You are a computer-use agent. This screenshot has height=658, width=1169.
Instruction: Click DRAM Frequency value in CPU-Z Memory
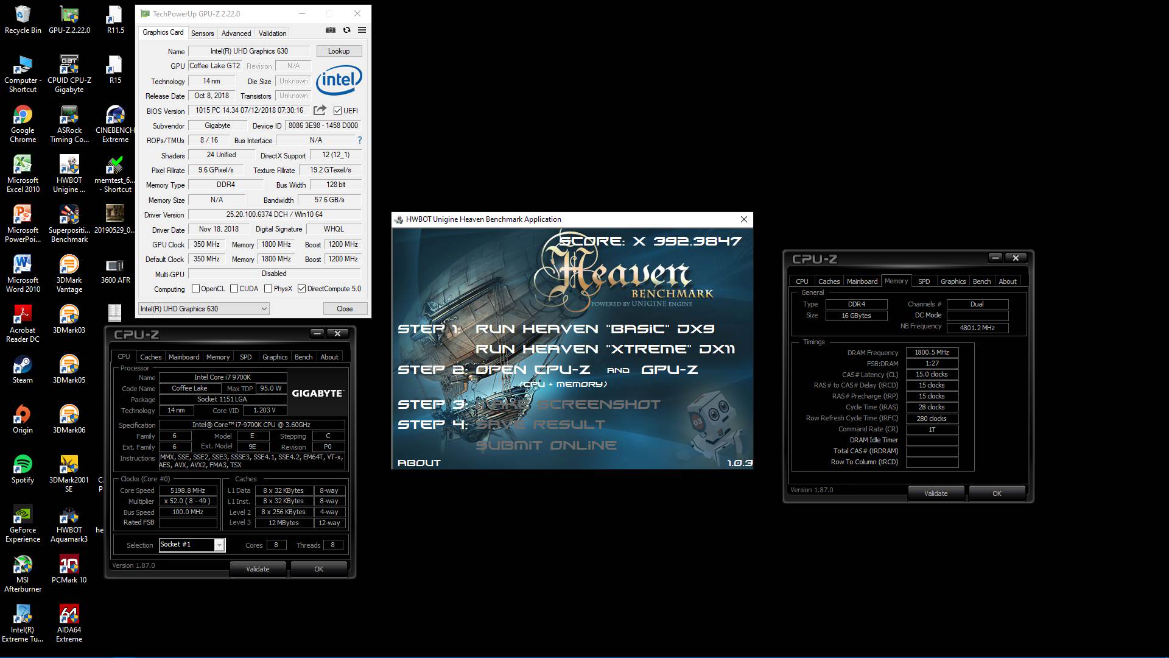tap(932, 352)
